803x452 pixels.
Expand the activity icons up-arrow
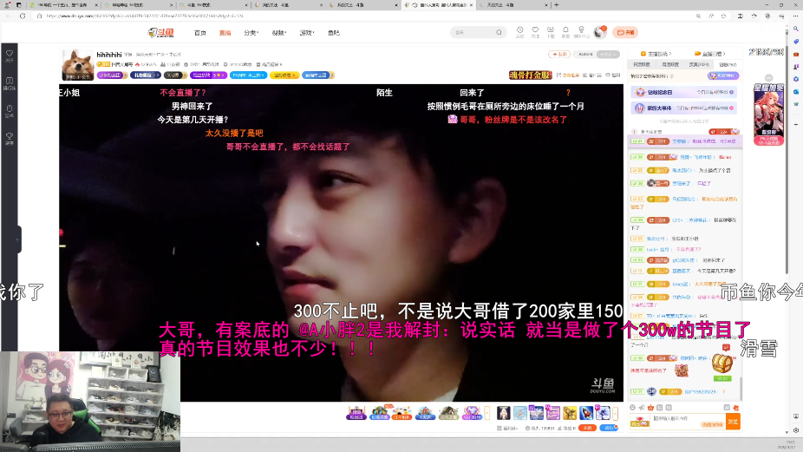tap(487, 413)
